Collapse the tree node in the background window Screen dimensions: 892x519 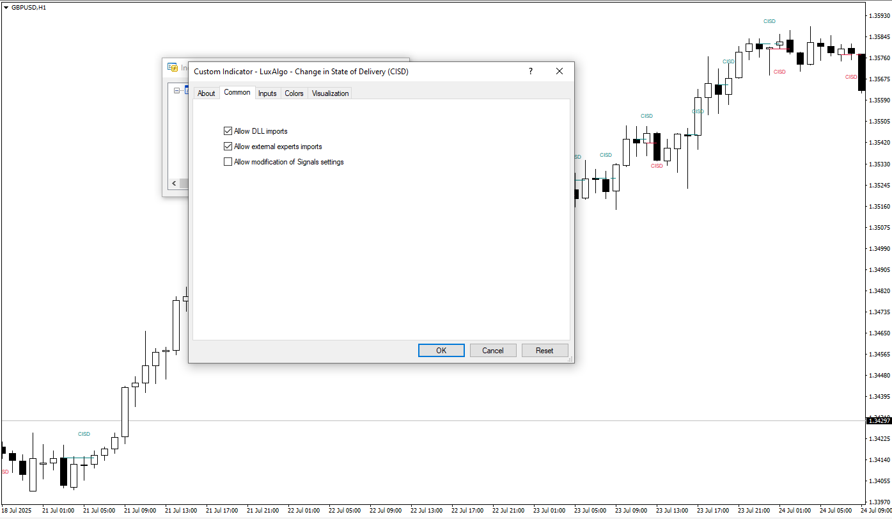click(177, 90)
